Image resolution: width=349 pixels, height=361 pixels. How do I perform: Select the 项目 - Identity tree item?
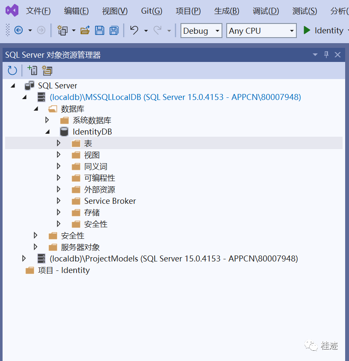pos(64,270)
